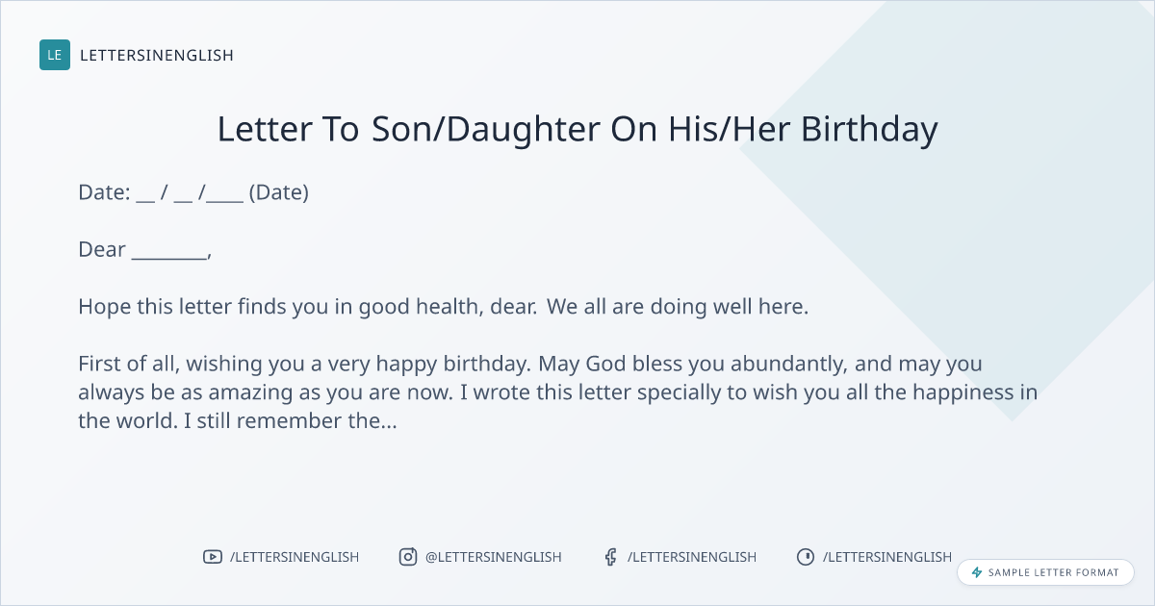
Task: Click the round icon after Facebook handle
Action: pyautogui.click(x=806, y=557)
